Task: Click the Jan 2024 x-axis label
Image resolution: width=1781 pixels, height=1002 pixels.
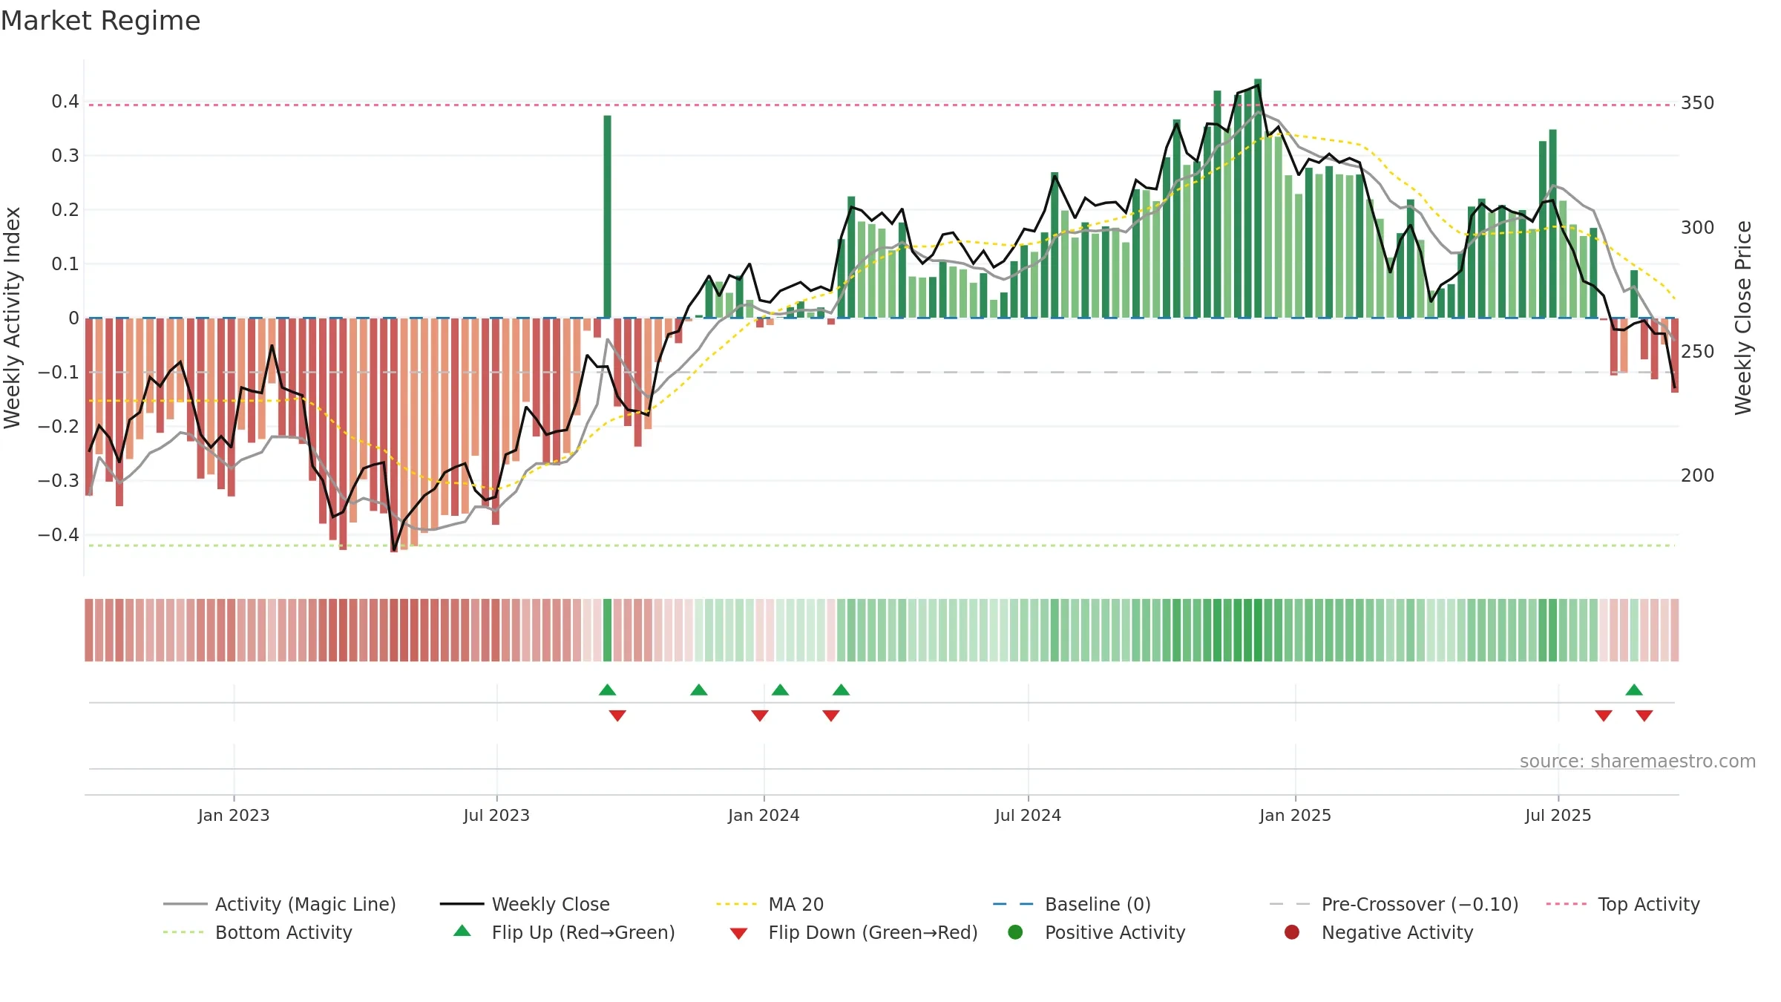Action: pyautogui.click(x=764, y=815)
